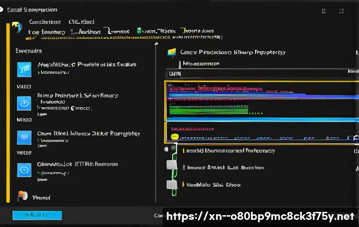
Task: Click the red bar at the graph's top
Action: click(x=213, y=88)
